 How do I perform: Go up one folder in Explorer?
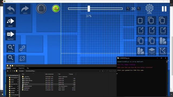point(14,71)
